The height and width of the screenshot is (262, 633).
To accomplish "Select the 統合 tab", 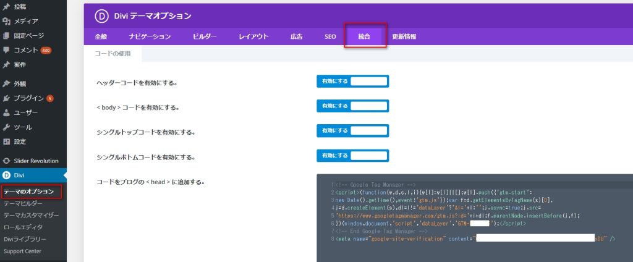I will [x=364, y=36].
